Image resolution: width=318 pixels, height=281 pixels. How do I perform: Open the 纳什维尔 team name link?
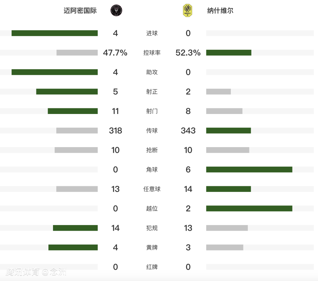(x=220, y=11)
